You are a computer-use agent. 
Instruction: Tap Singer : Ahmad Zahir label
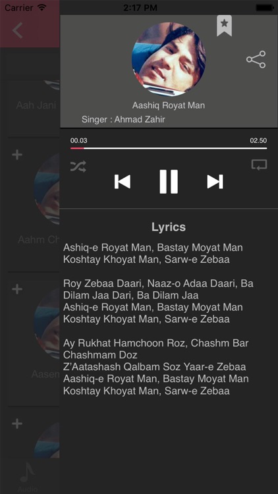click(x=123, y=119)
